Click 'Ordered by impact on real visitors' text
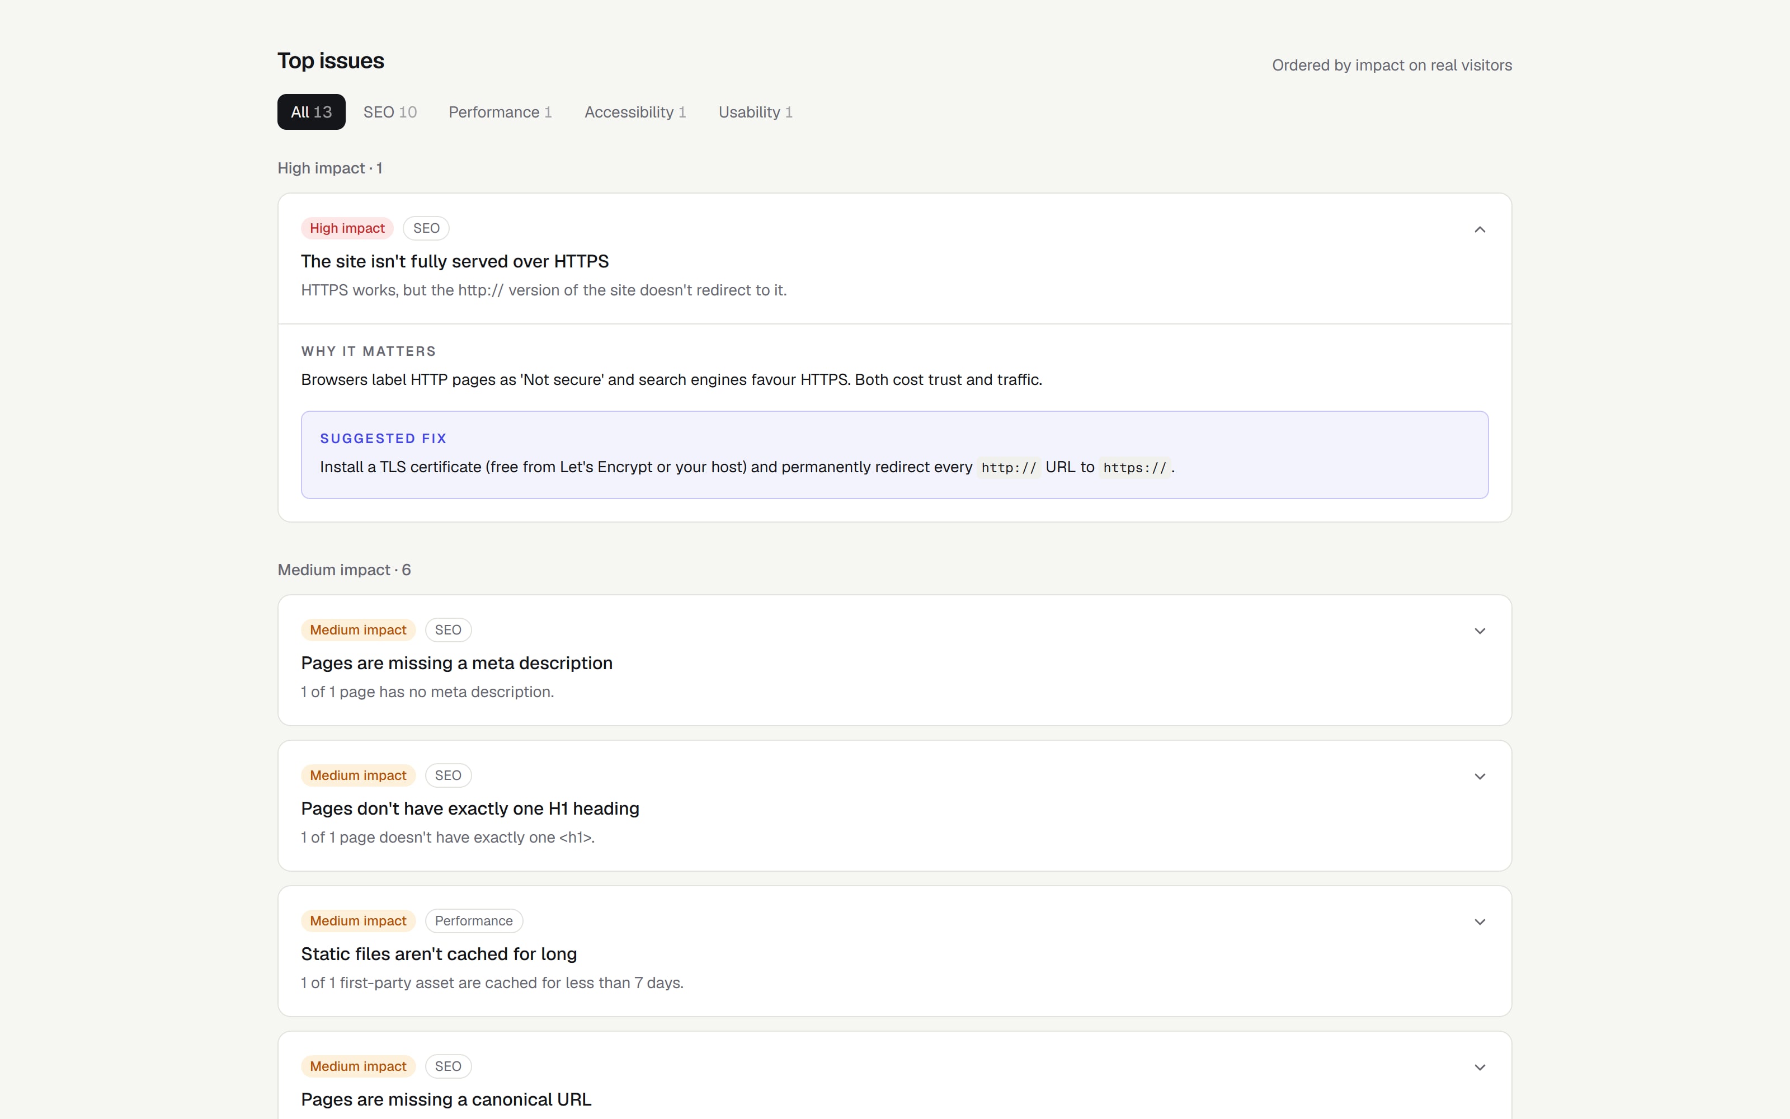The image size is (1790, 1119). click(x=1391, y=65)
